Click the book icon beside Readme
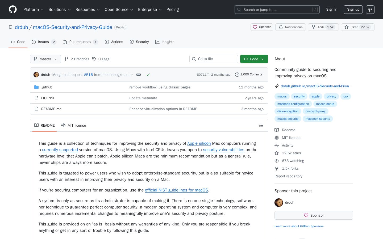The height and width of the screenshot is (239, 383). 277,130
